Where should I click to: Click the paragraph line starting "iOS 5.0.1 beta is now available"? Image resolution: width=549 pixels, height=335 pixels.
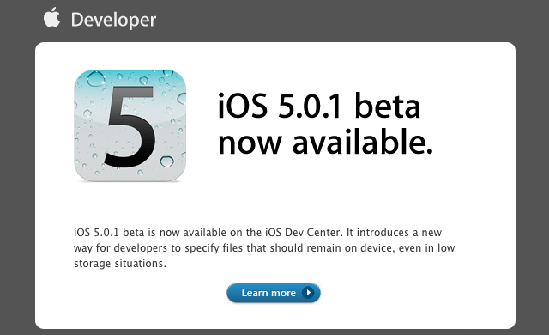pos(257,232)
